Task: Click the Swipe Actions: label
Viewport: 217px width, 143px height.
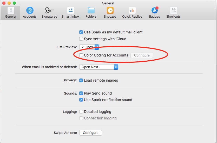Action: tap(65, 133)
